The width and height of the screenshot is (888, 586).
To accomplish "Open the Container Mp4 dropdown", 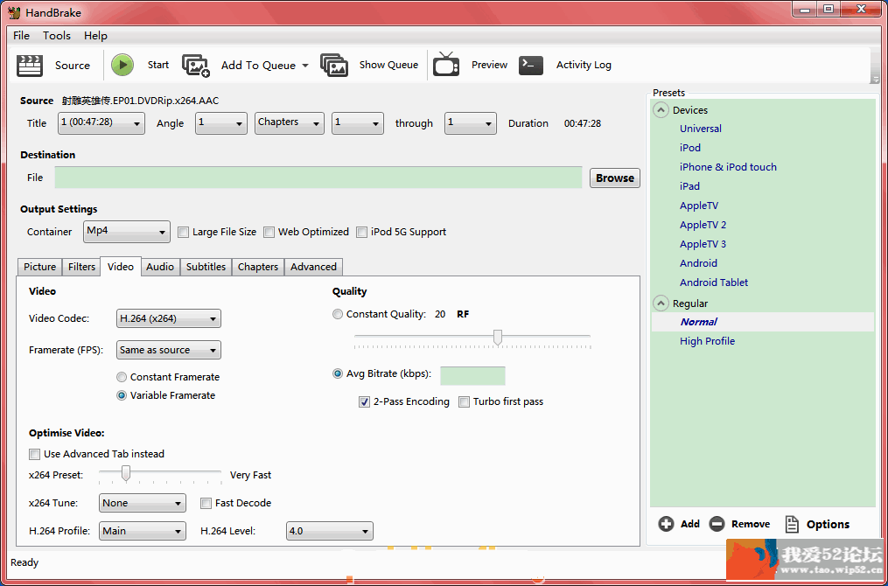I will point(127,232).
